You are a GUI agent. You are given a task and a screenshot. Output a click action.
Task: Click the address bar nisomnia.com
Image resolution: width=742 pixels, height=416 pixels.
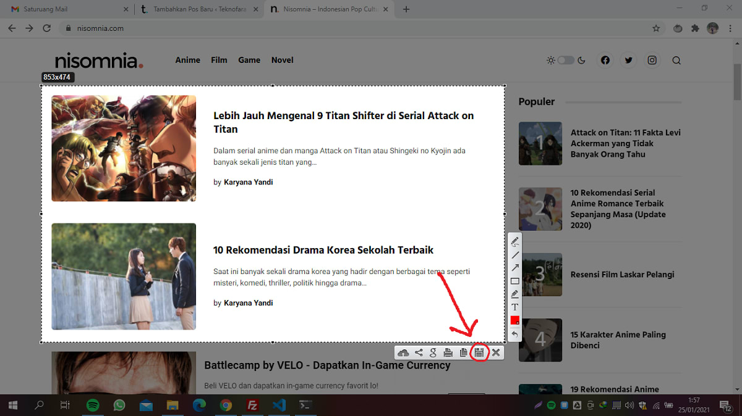(362, 28)
